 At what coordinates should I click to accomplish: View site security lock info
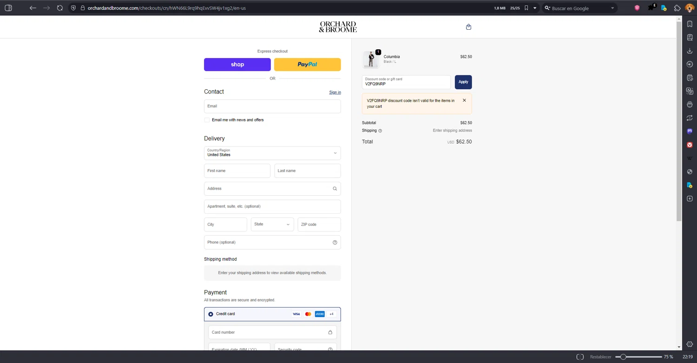83,8
